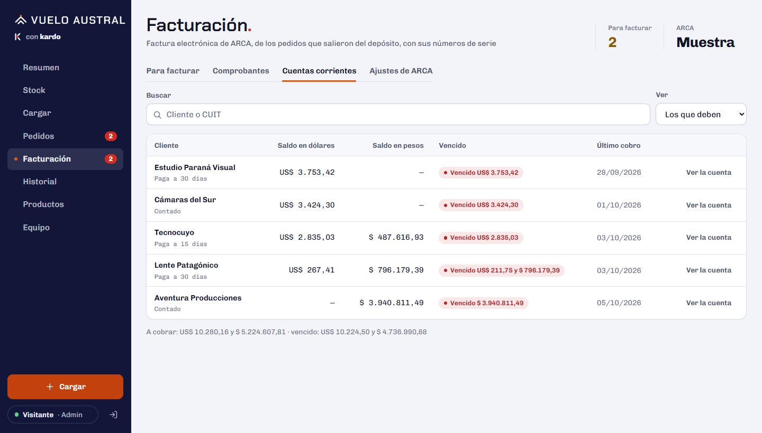
Task: Click the "Vencido US$ 3.753,42" badge
Action: [481, 173]
